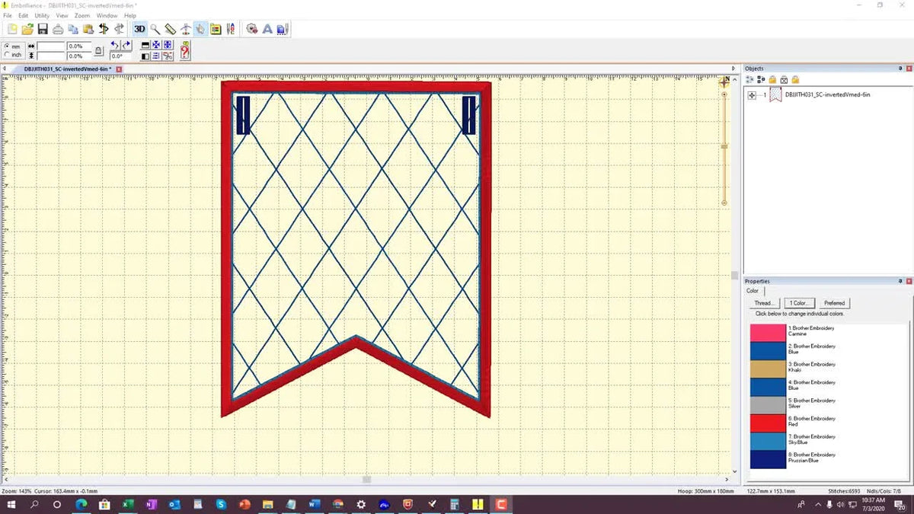Open the View menu
The width and height of the screenshot is (914, 514).
click(62, 15)
